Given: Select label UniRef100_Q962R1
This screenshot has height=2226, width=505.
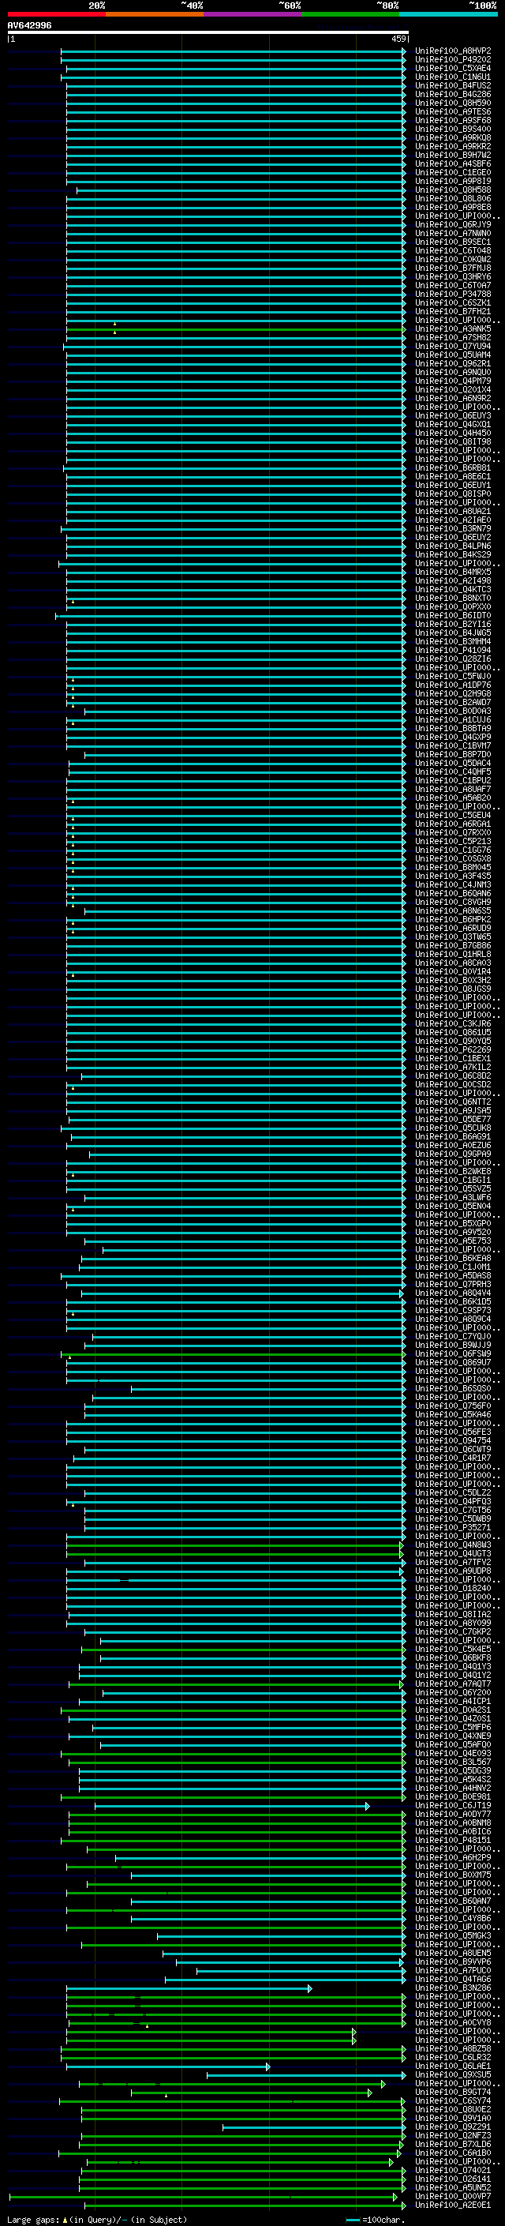Looking at the screenshot, I should [453, 364].
